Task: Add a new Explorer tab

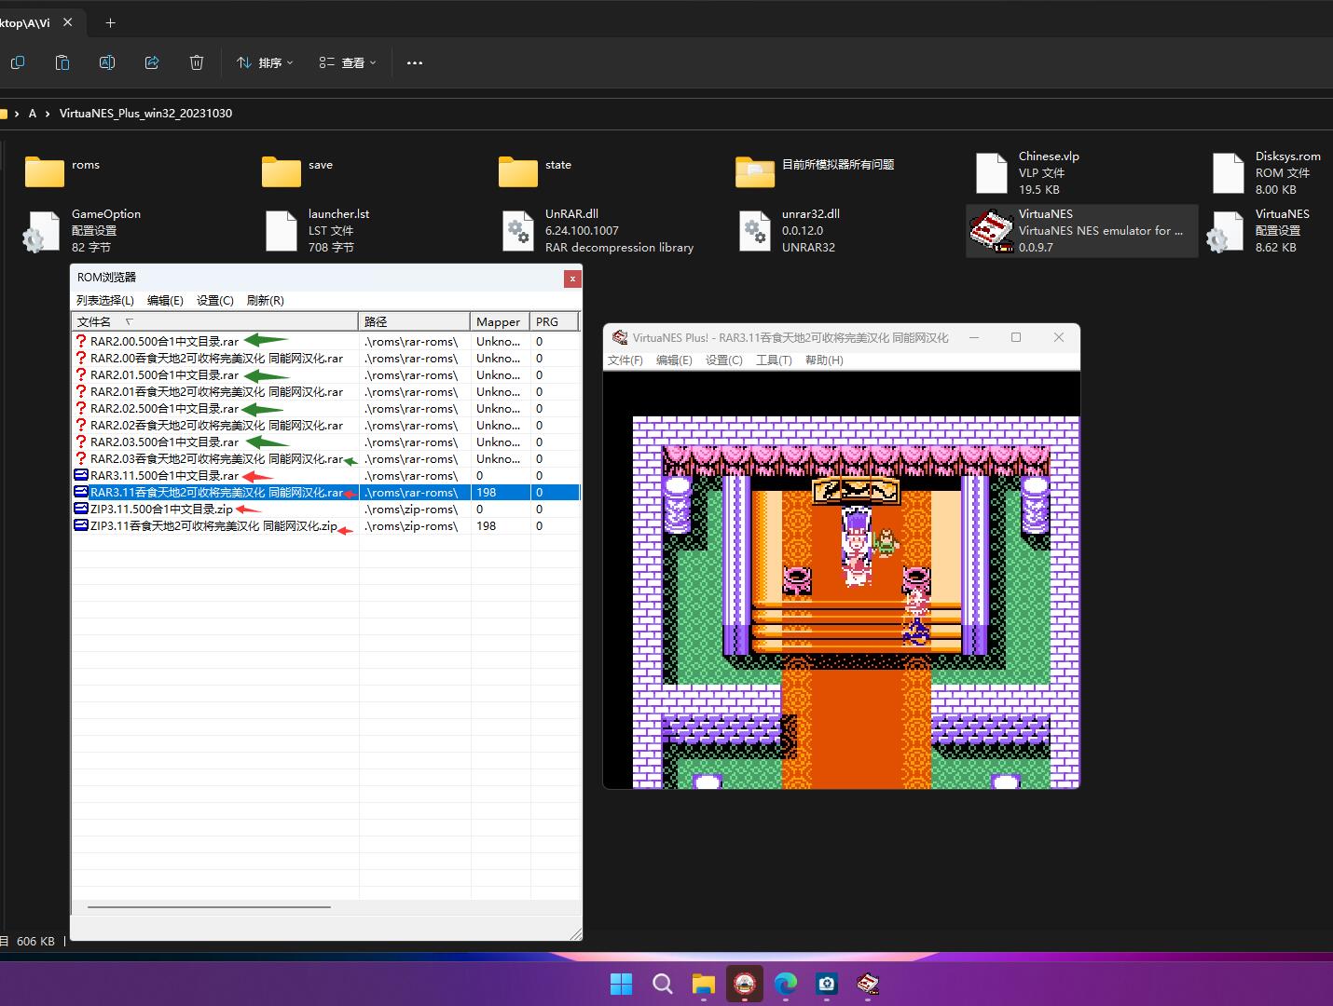Action: point(110,22)
